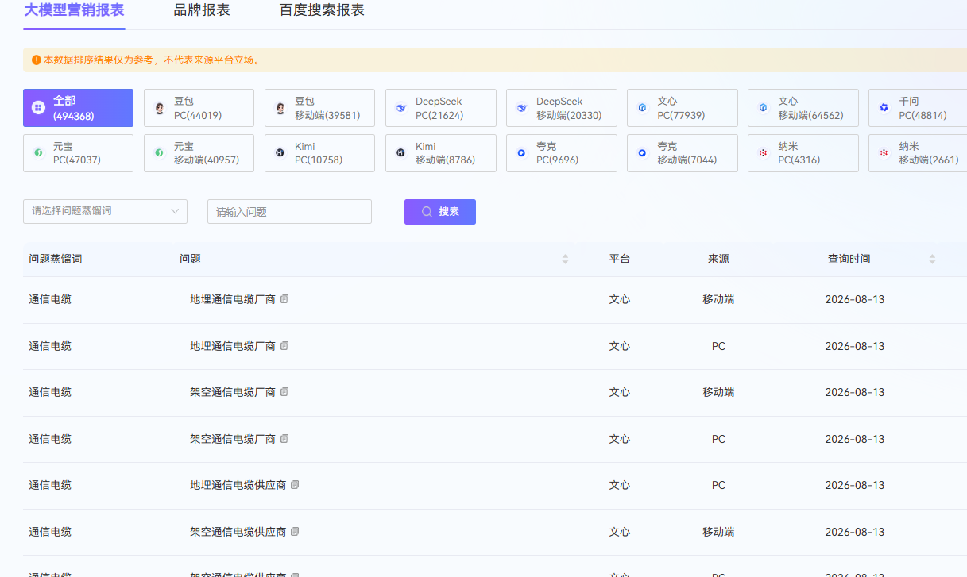Copy 地埋通信电缆厂商 question in PC row
Screen dimensions: 967x577
(284, 346)
